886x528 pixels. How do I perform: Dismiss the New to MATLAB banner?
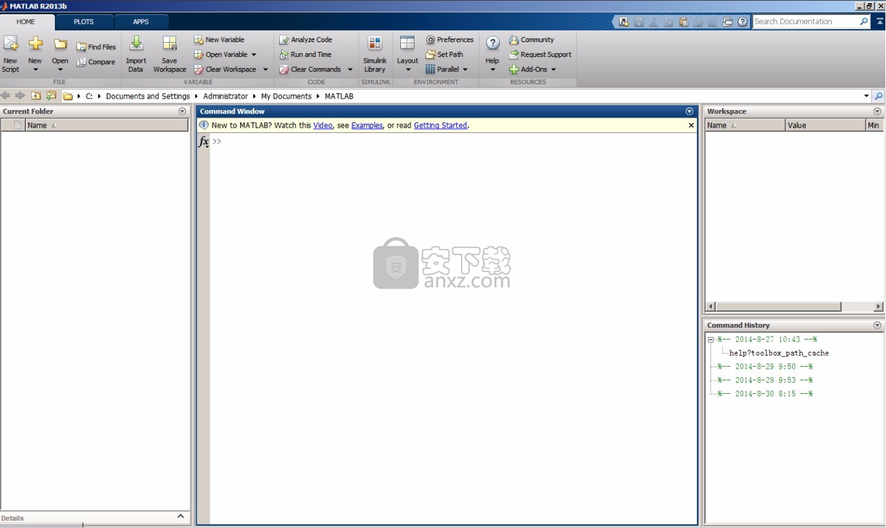point(691,126)
